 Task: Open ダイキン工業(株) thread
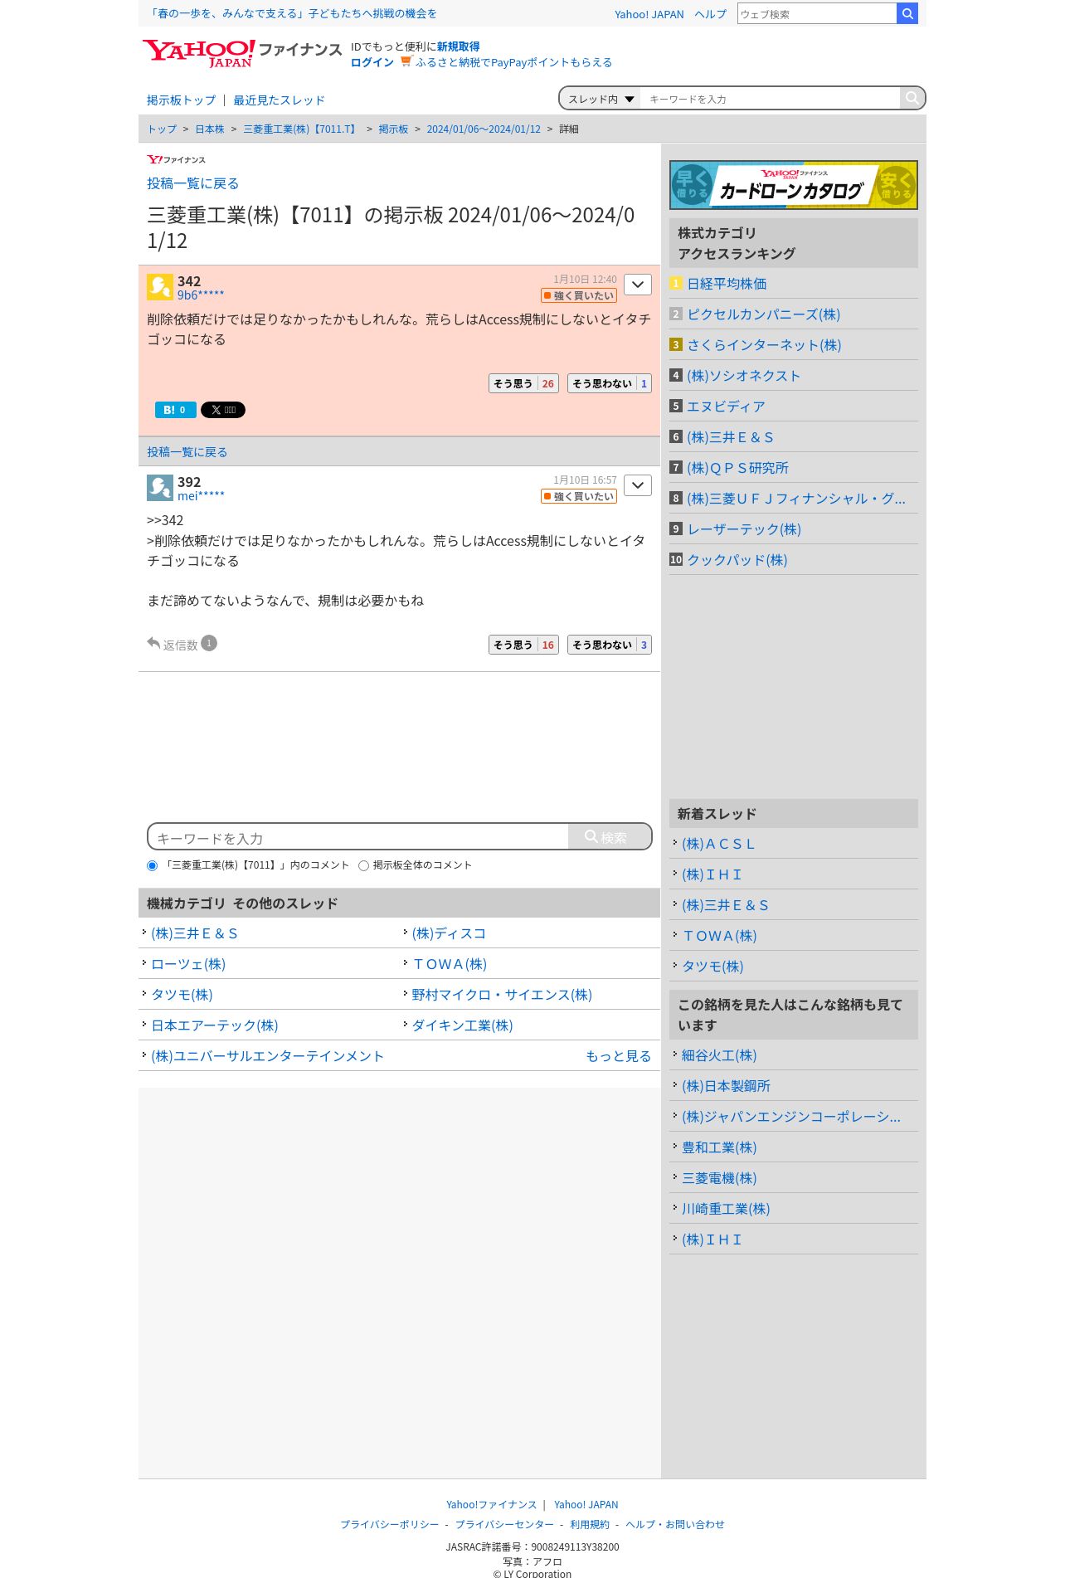[x=462, y=1025]
